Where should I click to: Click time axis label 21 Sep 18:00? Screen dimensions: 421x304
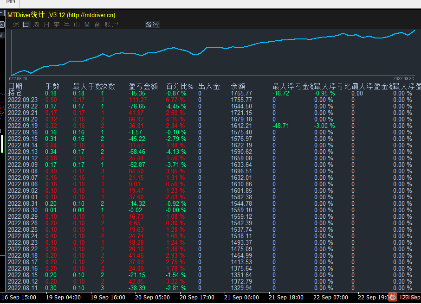(x=286, y=298)
